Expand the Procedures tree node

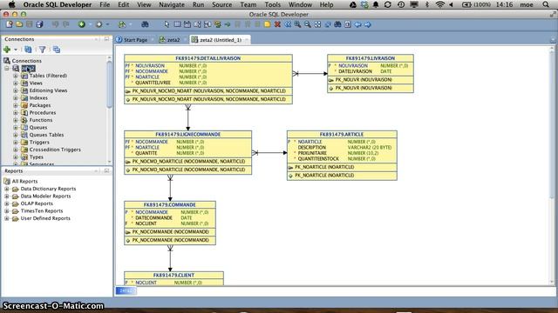coord(16,112)
